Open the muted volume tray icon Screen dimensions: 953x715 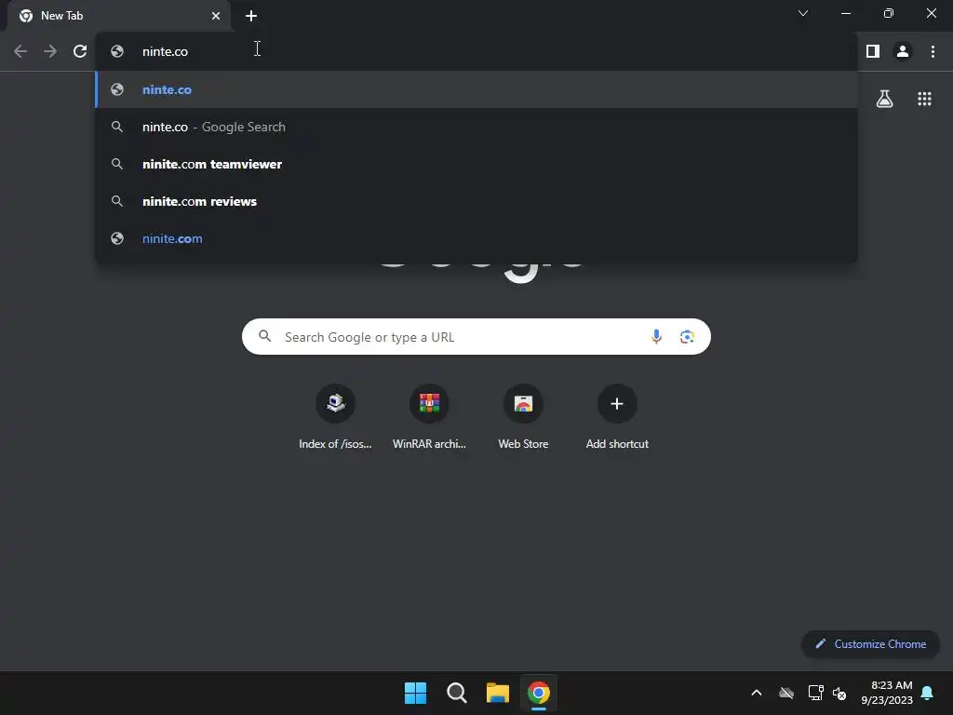tap(839, 693)
